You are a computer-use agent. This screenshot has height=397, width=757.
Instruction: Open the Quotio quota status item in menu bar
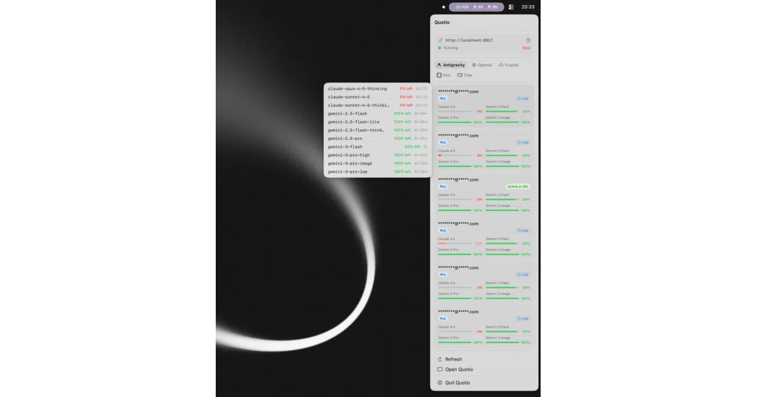[477, 7]
